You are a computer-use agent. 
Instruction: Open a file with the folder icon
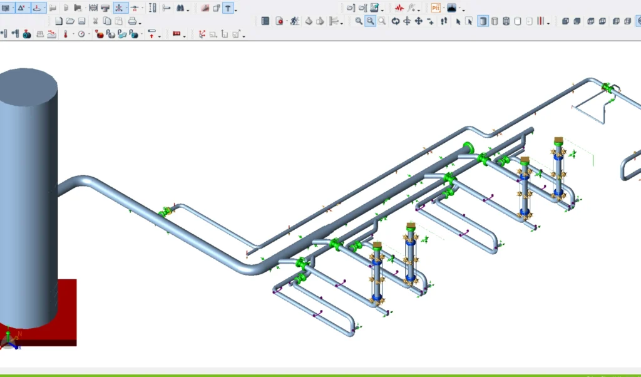point(70,21)
